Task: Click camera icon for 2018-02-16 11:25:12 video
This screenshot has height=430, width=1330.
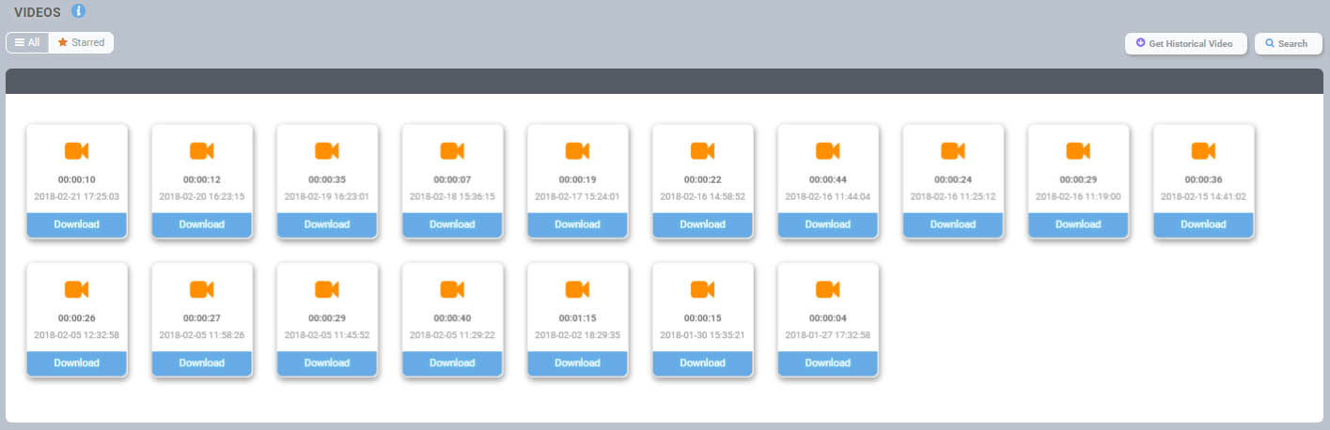Action: click(x=953, y=150)
